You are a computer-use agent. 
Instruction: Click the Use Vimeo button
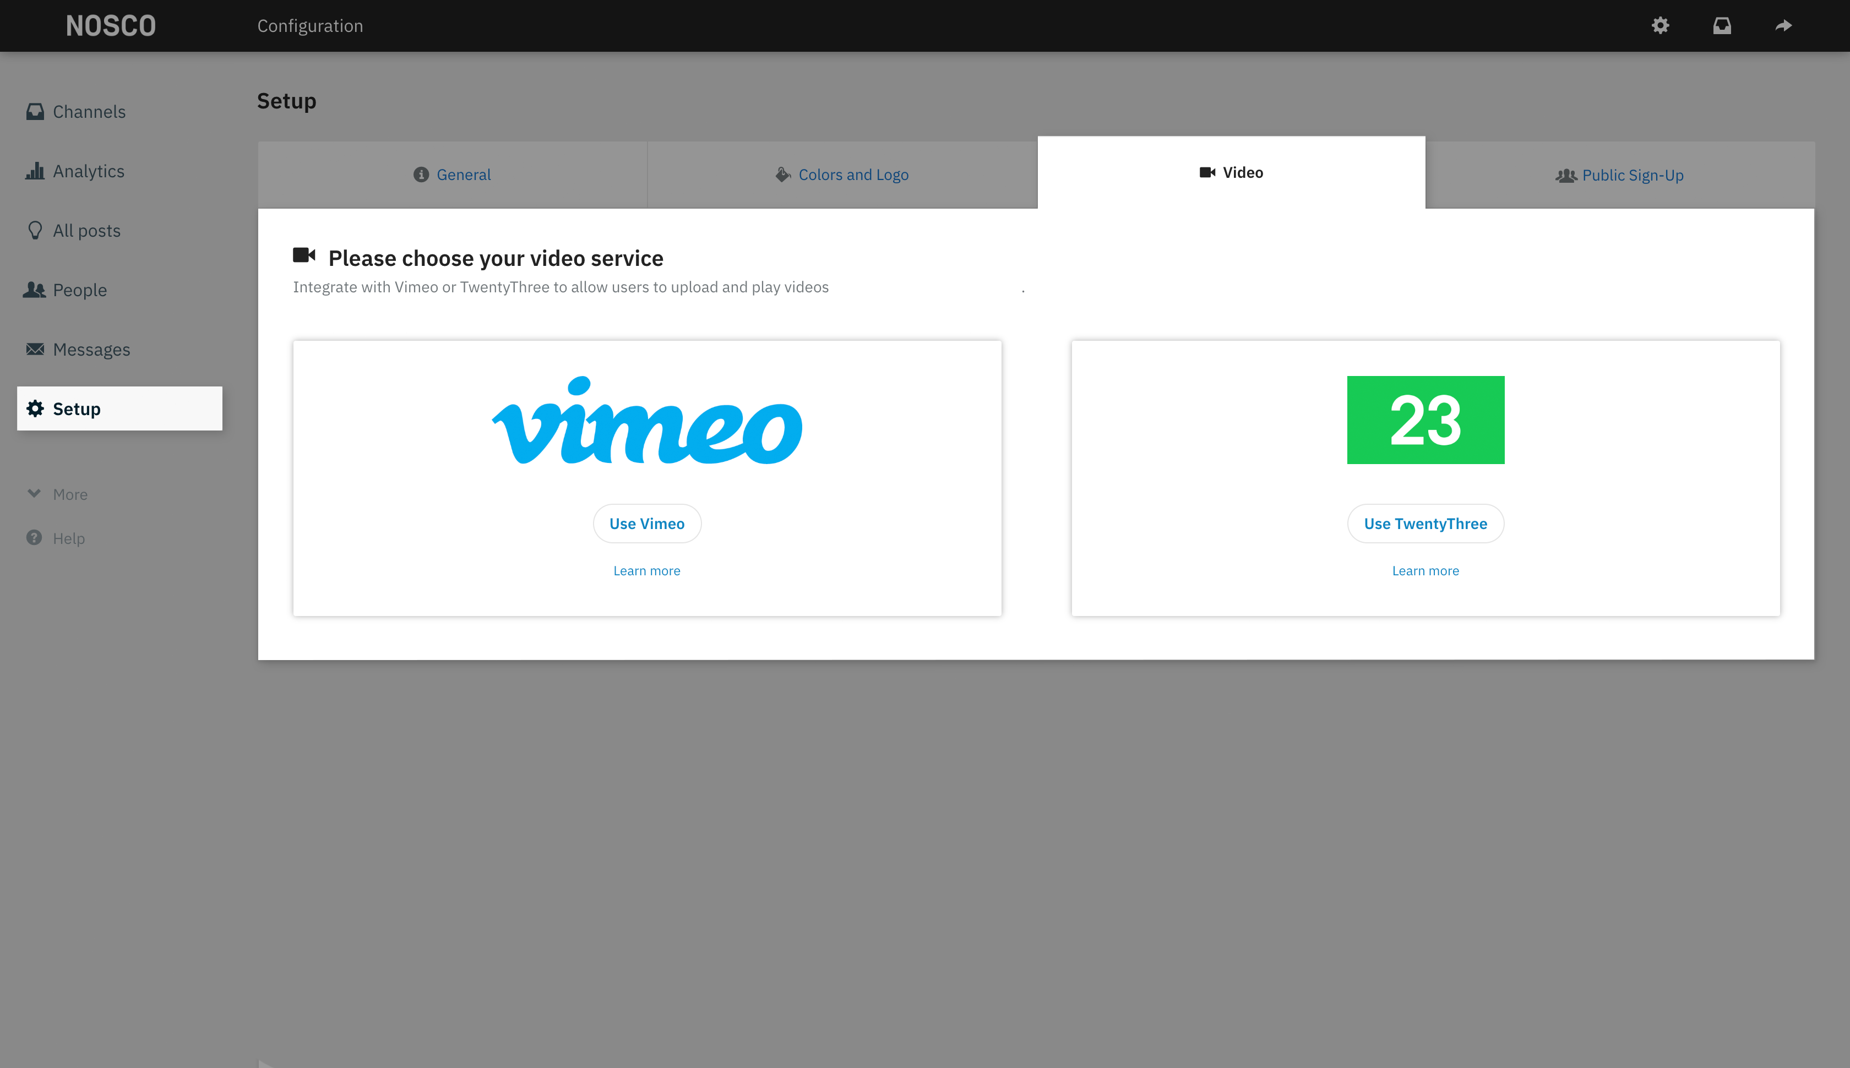coord(647,523)
